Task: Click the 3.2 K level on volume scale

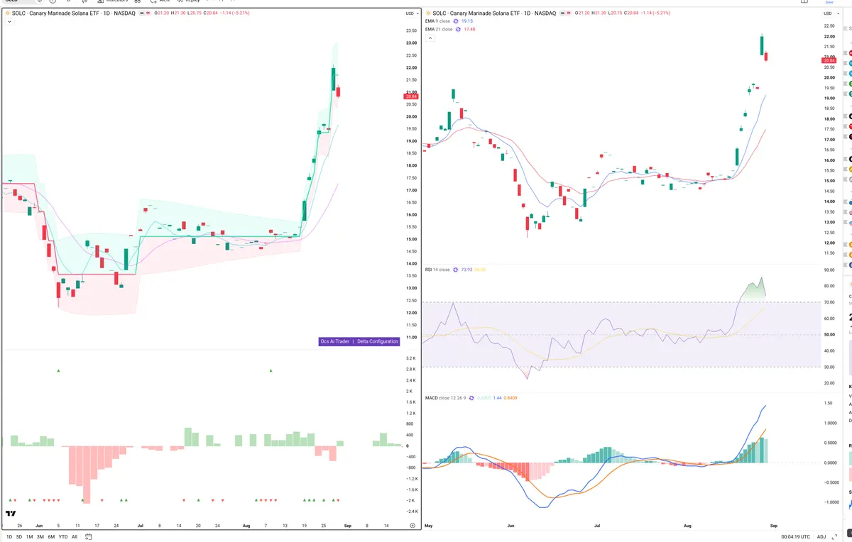Action: point(411,358)
